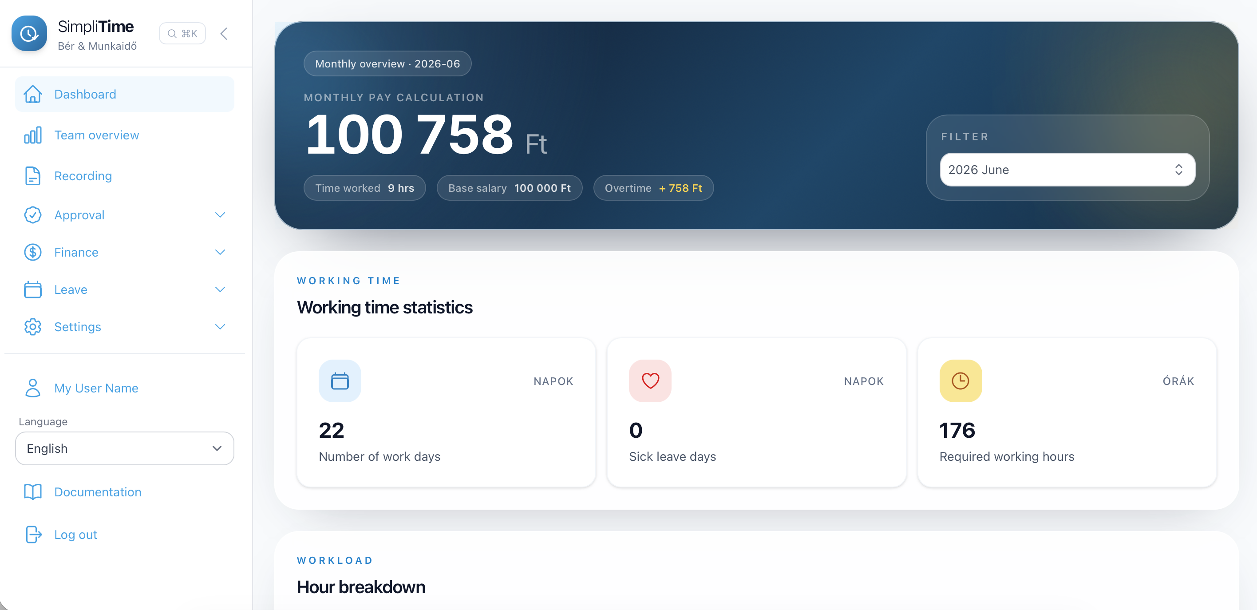Screen dimensions: 1257x610
Task: Click the Approval checkmark badge icon
Action: coord(33,215)
